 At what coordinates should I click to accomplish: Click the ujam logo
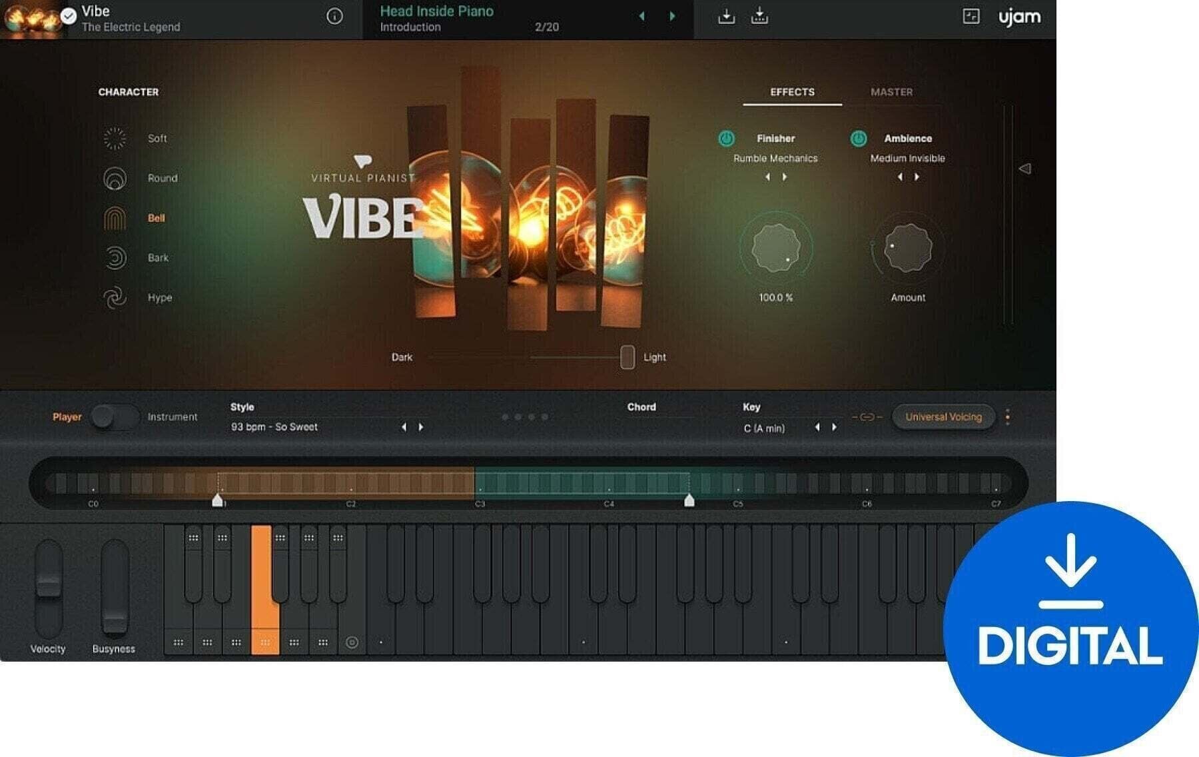pyautogui.click(x=1019, y=17)
